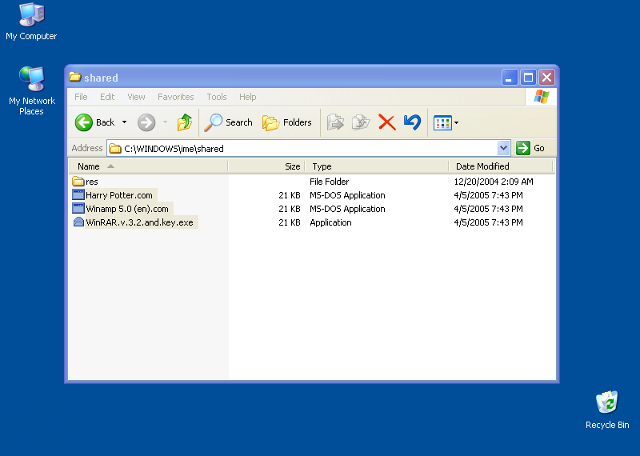The width and height of the screenshot is (640, 456).
Task: Select WinRAR.v.3.2.and.key.exe file icon
Action: [78, 222]
